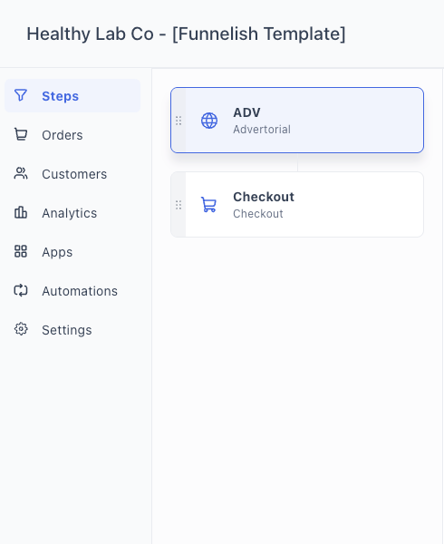Viewport: 444px width, 544px height.
Task: Select the ADV Advertorial step card
Action: [x=297, y=120]
